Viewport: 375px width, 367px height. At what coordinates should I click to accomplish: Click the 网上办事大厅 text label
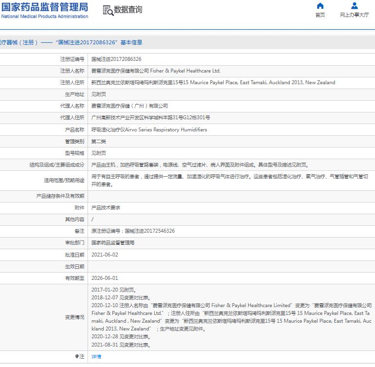354,15
